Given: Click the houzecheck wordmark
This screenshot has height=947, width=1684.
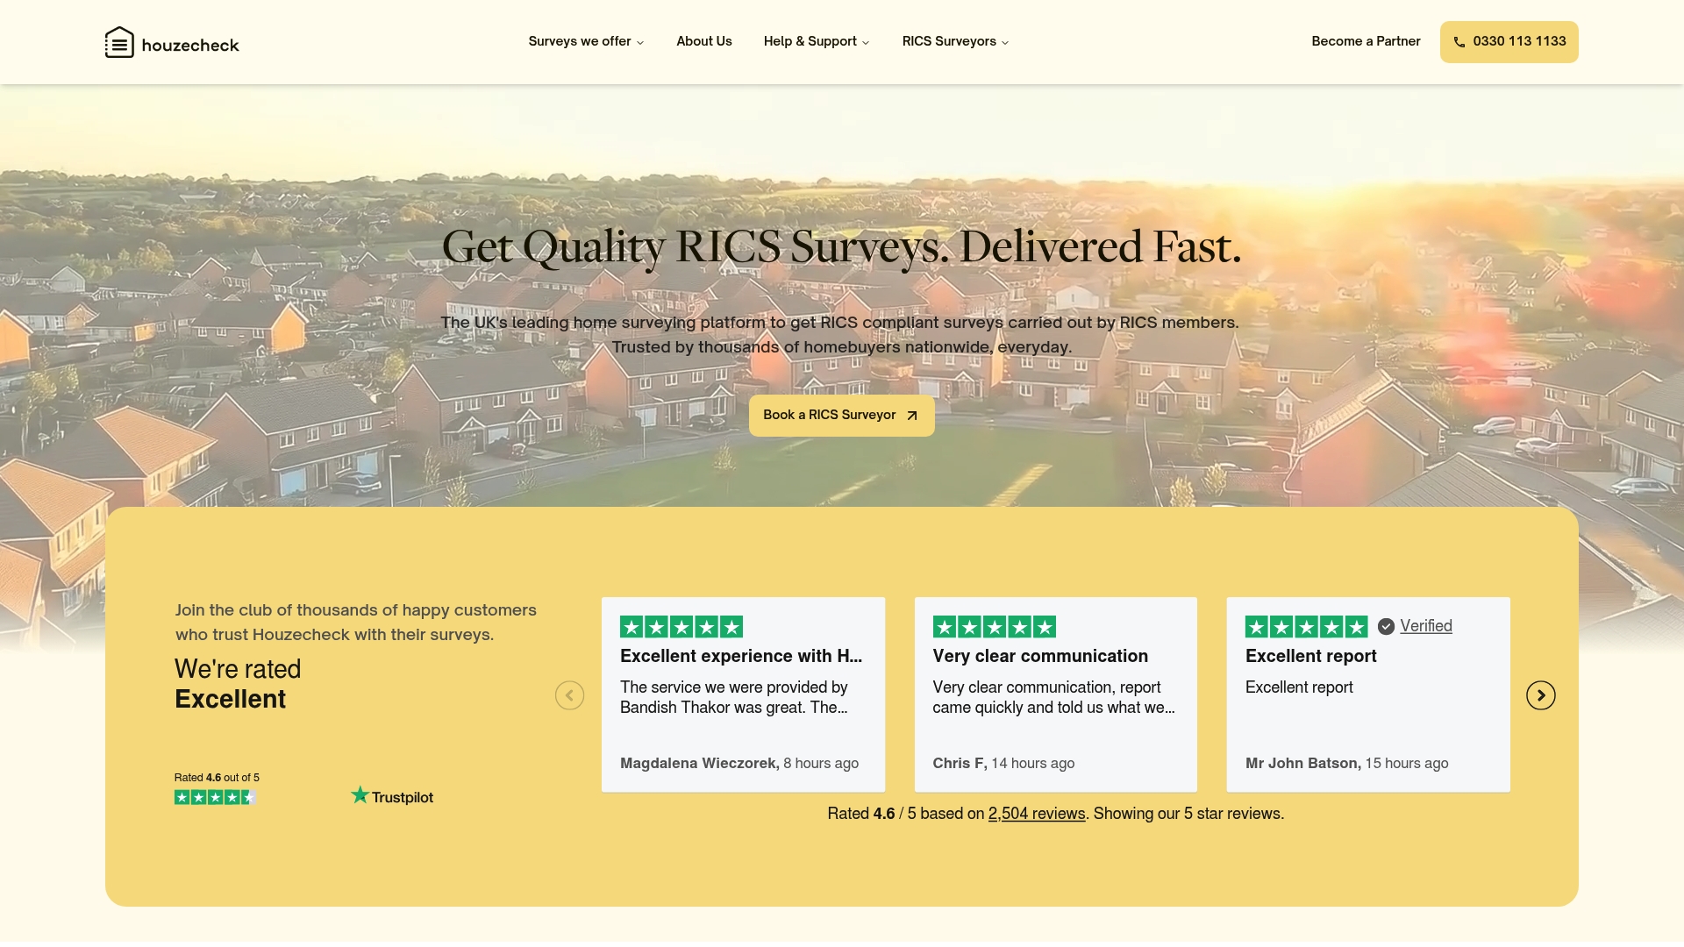Looking at the screenshot, I should tap(190, 46).
